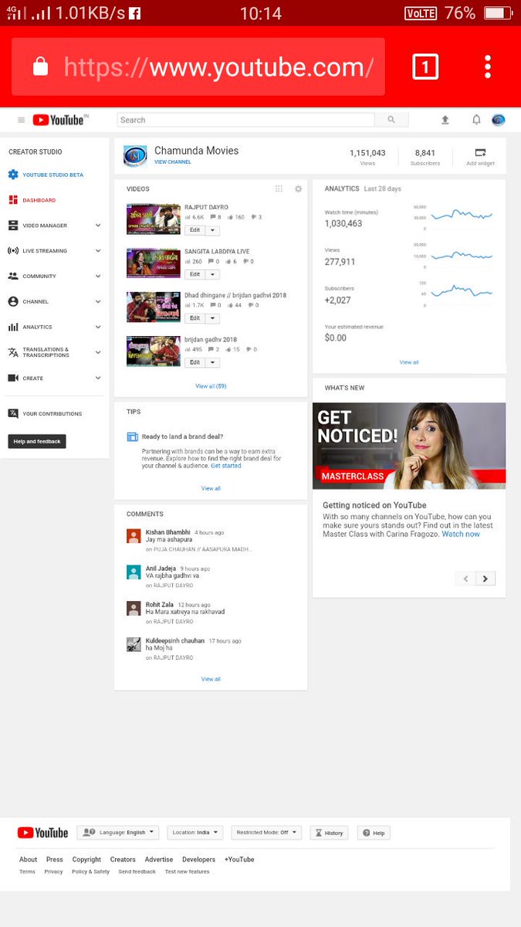Click the Analytics bar chart icon
Image resolution: width=521 pixels, height=927 pixels.
click(13, 327)
